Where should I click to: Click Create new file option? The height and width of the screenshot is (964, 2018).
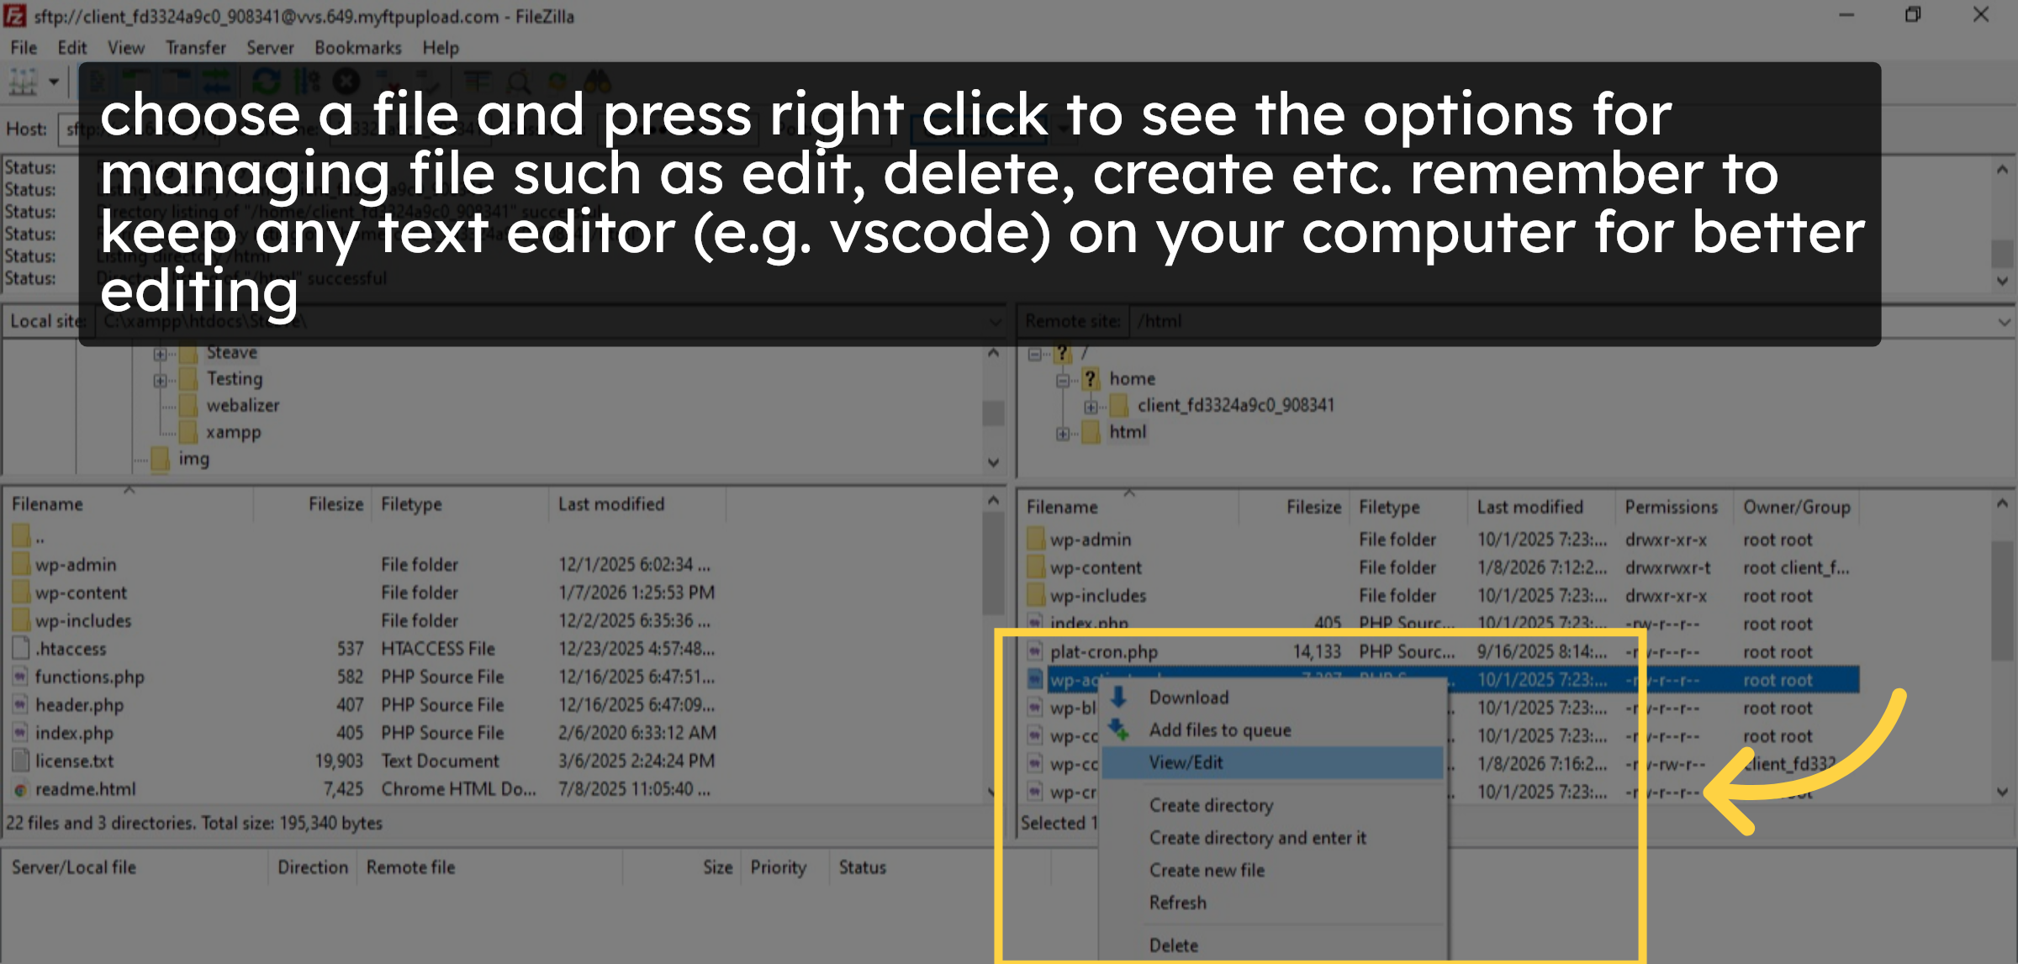1206,870
